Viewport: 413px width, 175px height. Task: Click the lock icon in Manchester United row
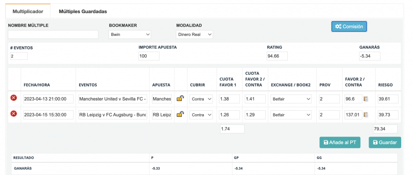coord(180,99)
